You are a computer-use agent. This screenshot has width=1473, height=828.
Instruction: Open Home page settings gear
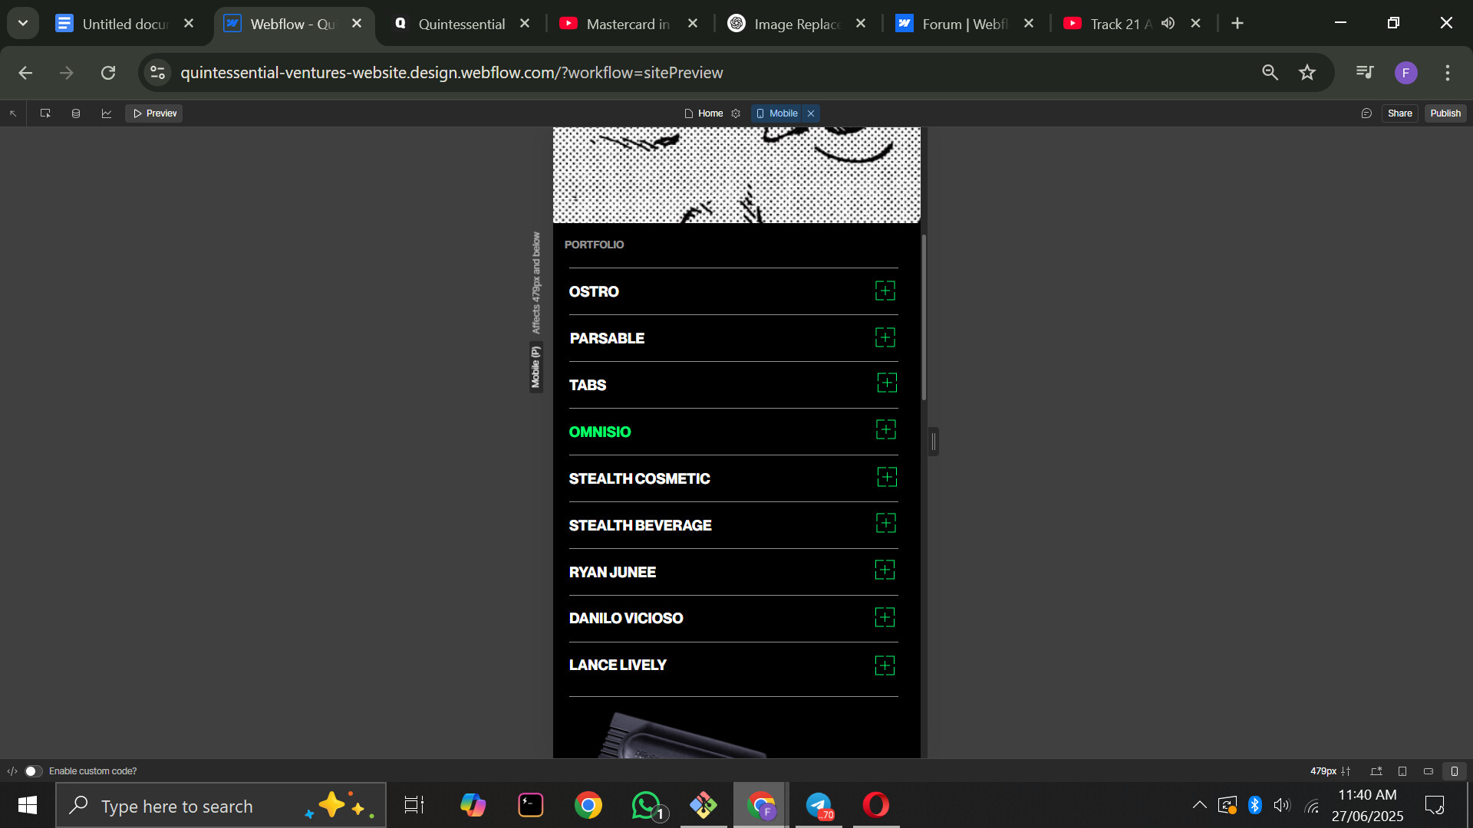736,113
